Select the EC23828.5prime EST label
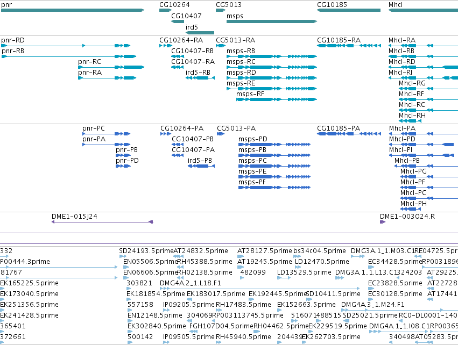This screenshot has height=345, width=458. (x=395, y=283)
